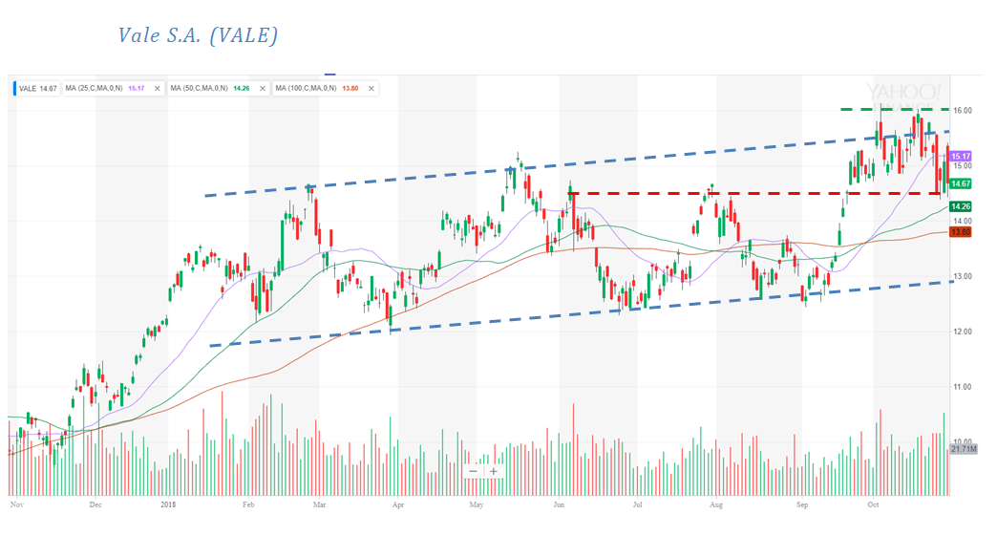997x536 pixels.
Task: Click the Nov date axis label
Action: coord(17,504)
